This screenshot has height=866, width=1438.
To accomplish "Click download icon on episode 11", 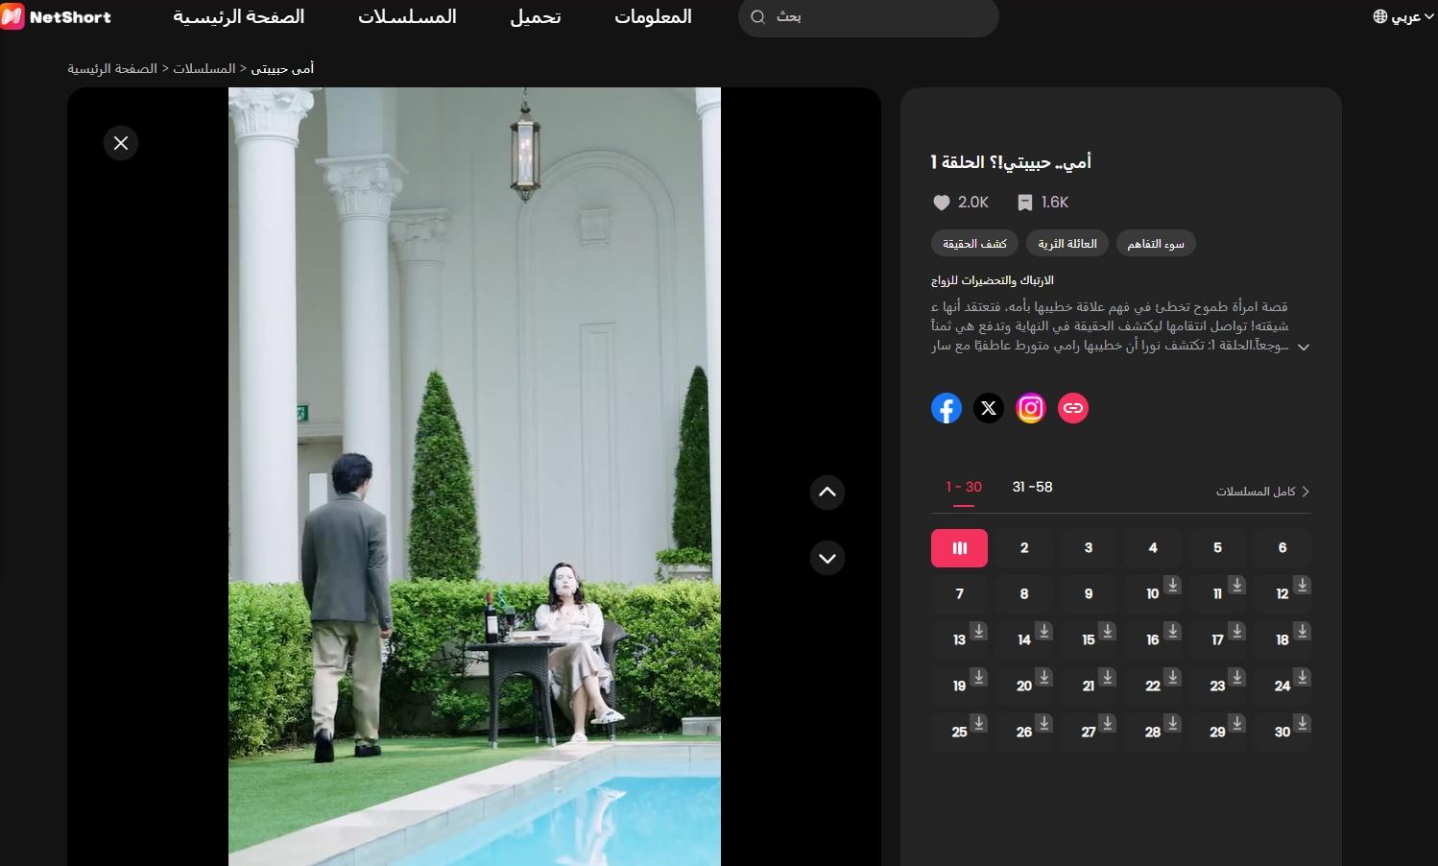I will 1236,585.
